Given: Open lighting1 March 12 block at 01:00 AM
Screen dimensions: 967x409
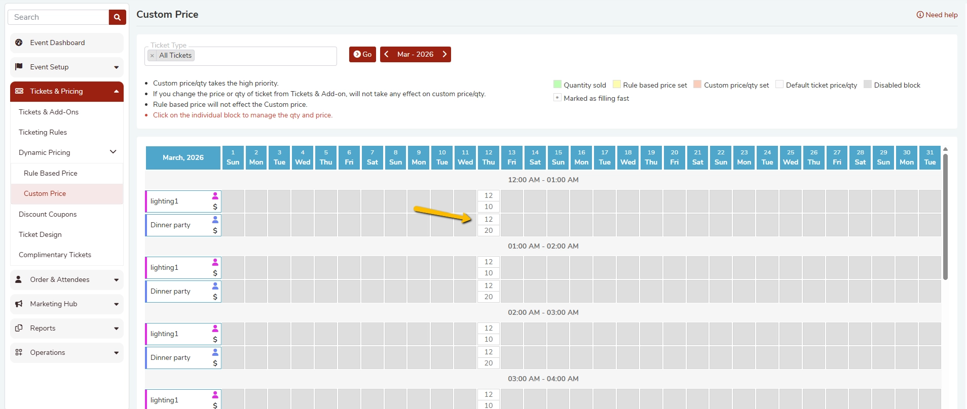Looking at the screenshot, I should click(489, 267).
